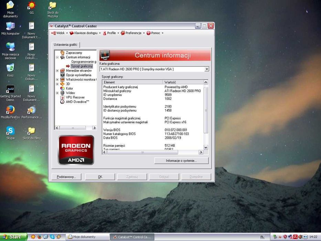Click Mikroukład graficzny row
The image size is (321, 241).
click(x=153, y=91)
